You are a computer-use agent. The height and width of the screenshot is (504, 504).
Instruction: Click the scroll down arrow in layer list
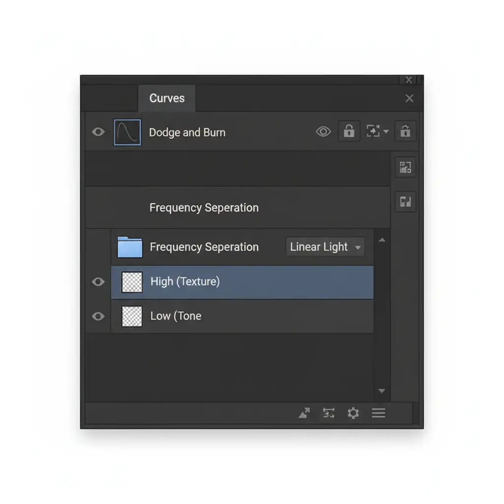[381, 391]
